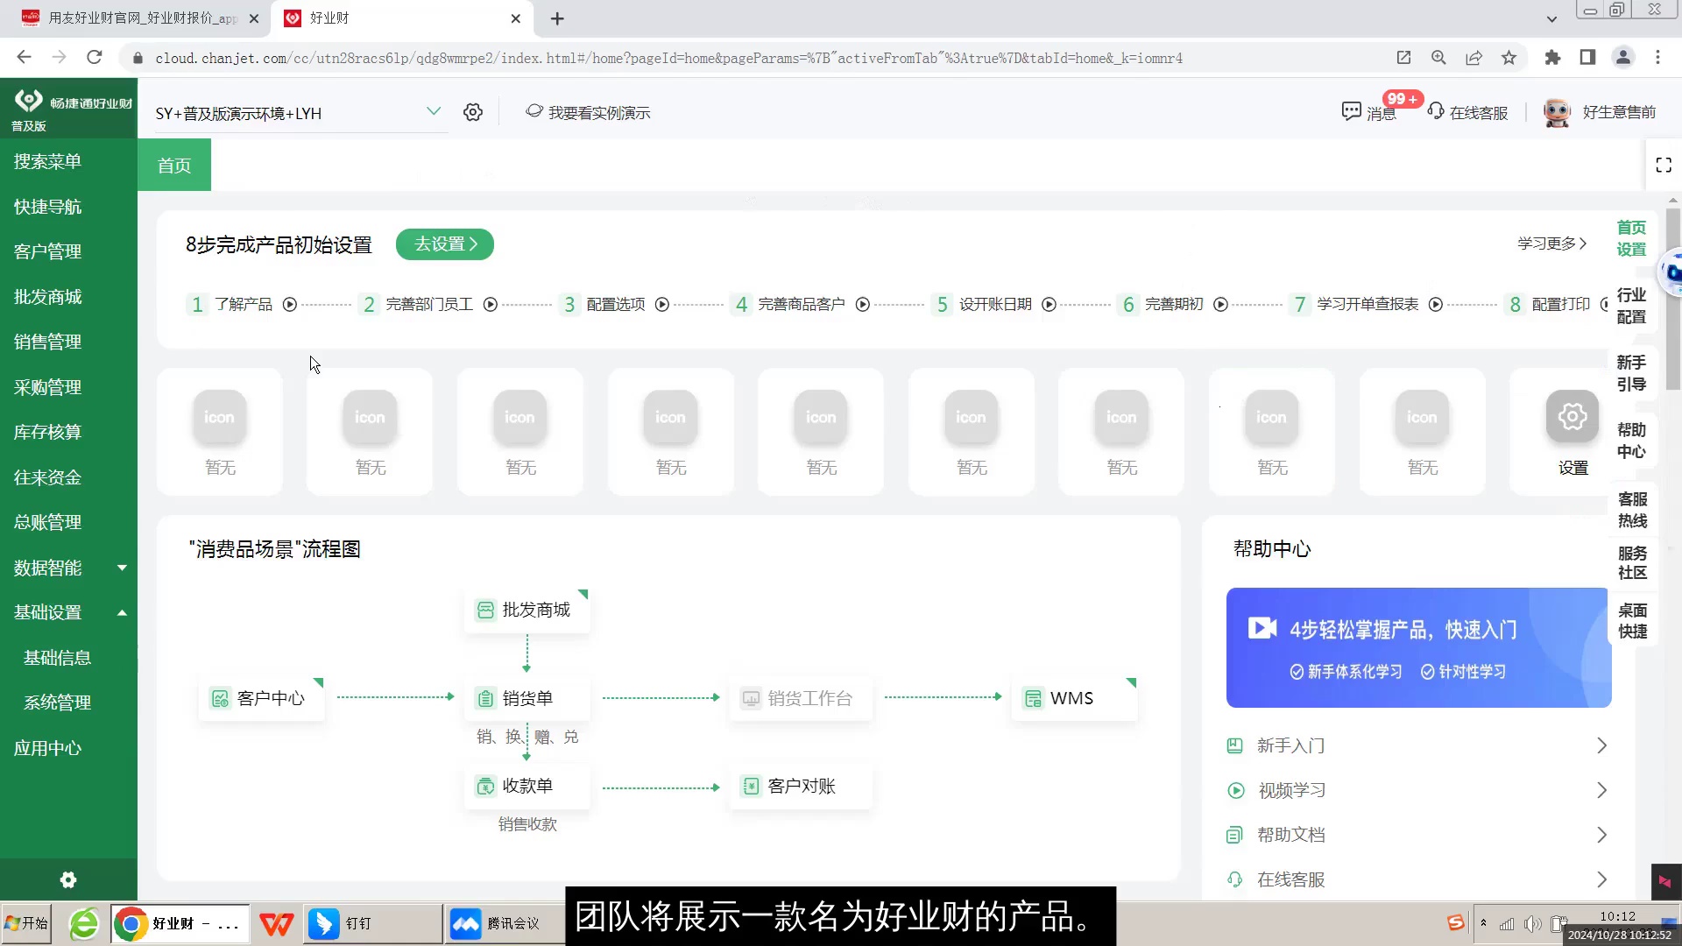This screenshot has height=946, width=1682.
Task: Click the 批发商城 icon in the flowchart
Action: pos(486,610)
